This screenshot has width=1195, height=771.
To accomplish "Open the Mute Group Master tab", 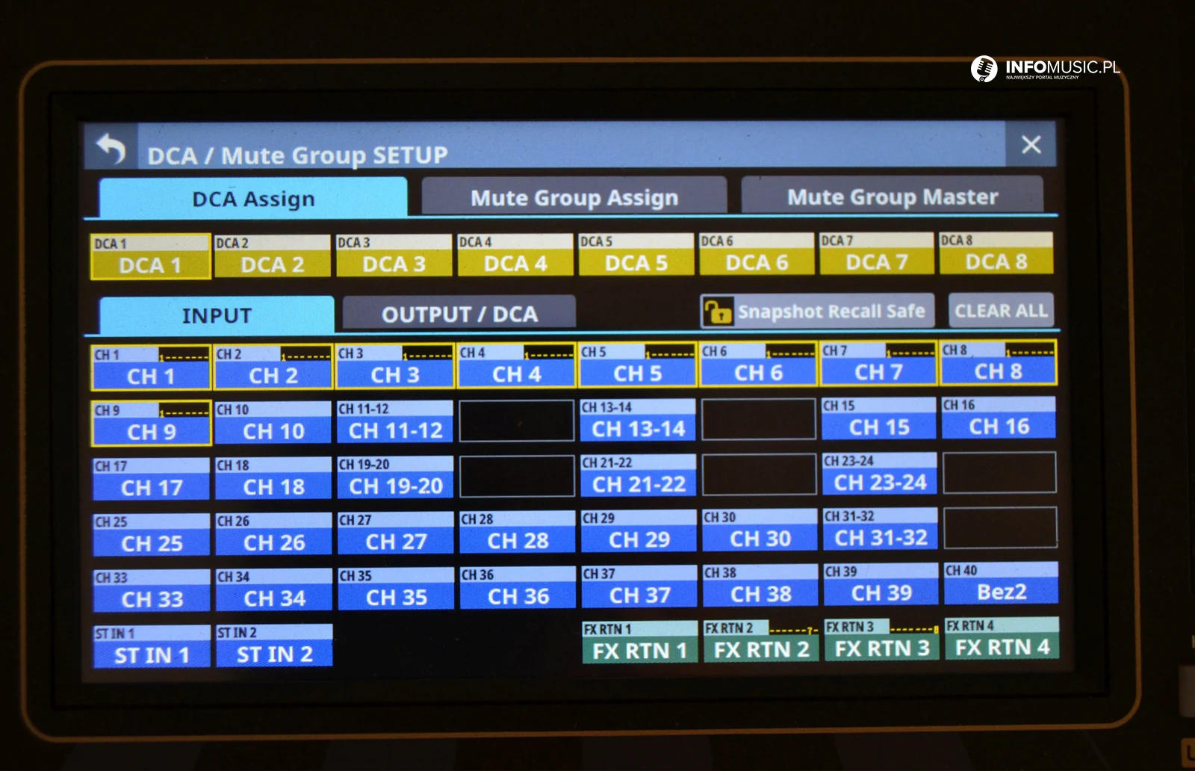I will click(892, 196).
